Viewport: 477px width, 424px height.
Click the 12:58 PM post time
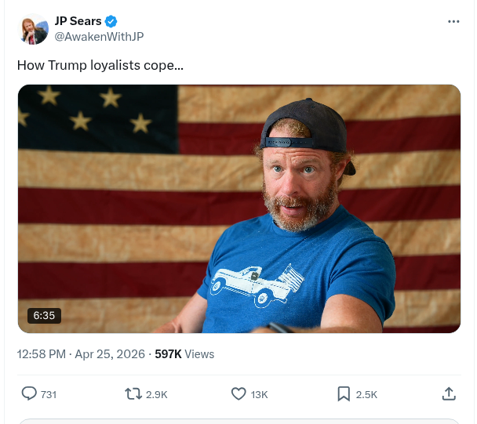pyautogui.click(x=42, y=354)
